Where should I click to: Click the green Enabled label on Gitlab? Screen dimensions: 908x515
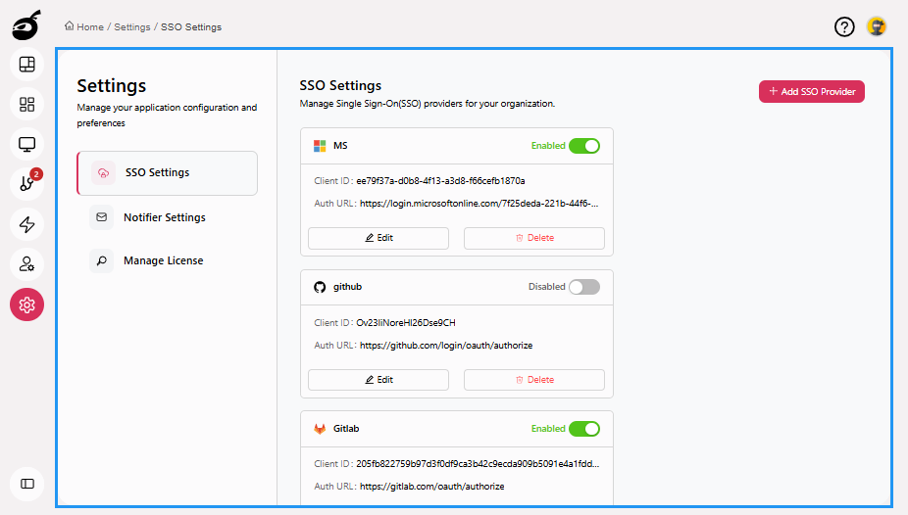pos(548,429)
